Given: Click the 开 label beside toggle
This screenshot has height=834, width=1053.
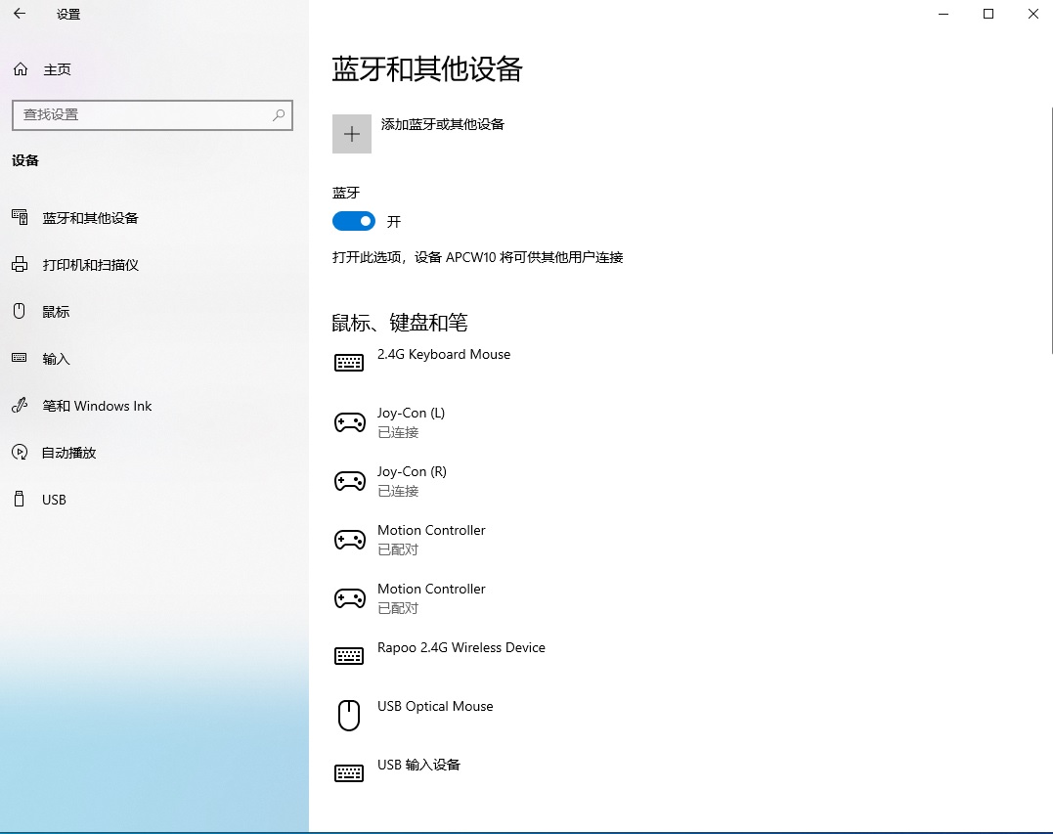Looking at the screenshot, I should tap(394, 222).
